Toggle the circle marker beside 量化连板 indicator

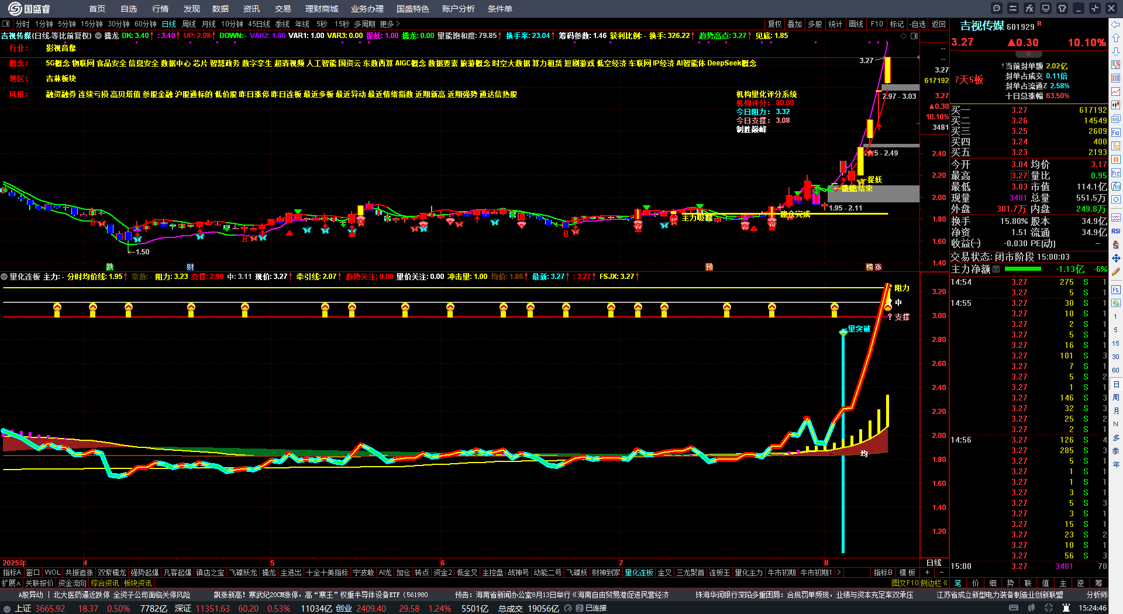point(4,277)
